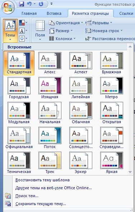Select the Бумажная theme
Viewport: 135px width, 212px height.
[x=111, y=63]
